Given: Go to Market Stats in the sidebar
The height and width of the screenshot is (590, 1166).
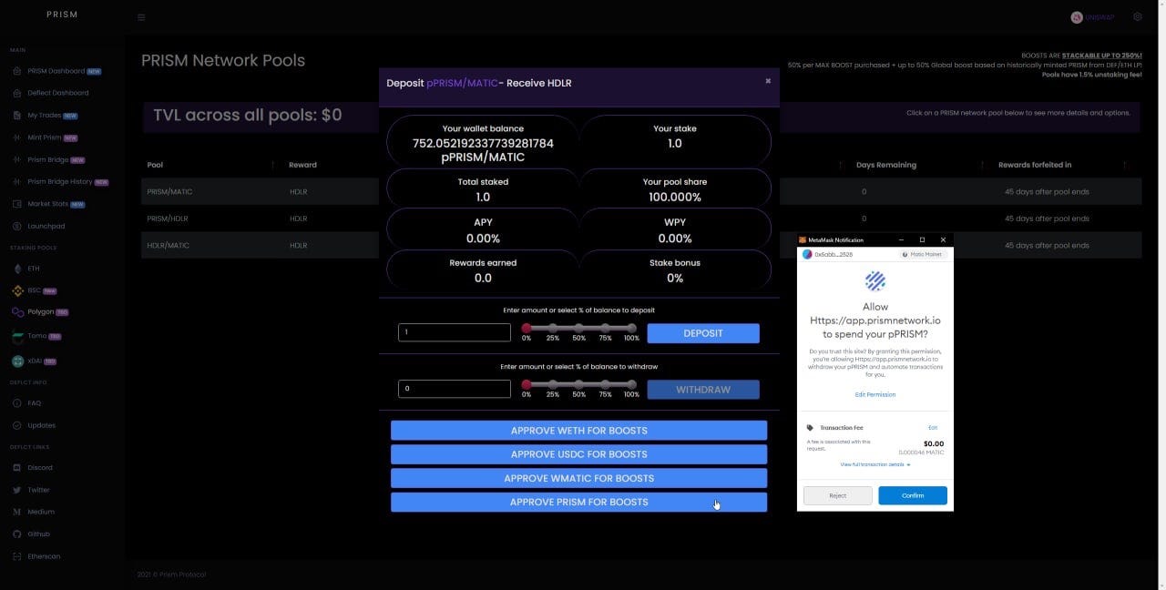Looking at the screenshot, I should [48, 204].
